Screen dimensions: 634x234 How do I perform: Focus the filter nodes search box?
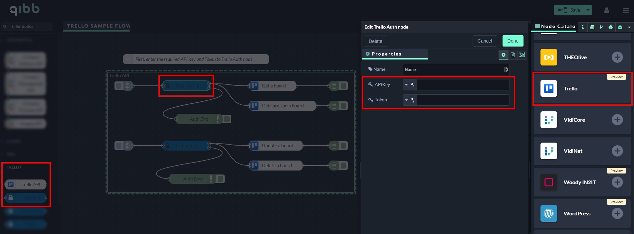[x=27, y=27]
